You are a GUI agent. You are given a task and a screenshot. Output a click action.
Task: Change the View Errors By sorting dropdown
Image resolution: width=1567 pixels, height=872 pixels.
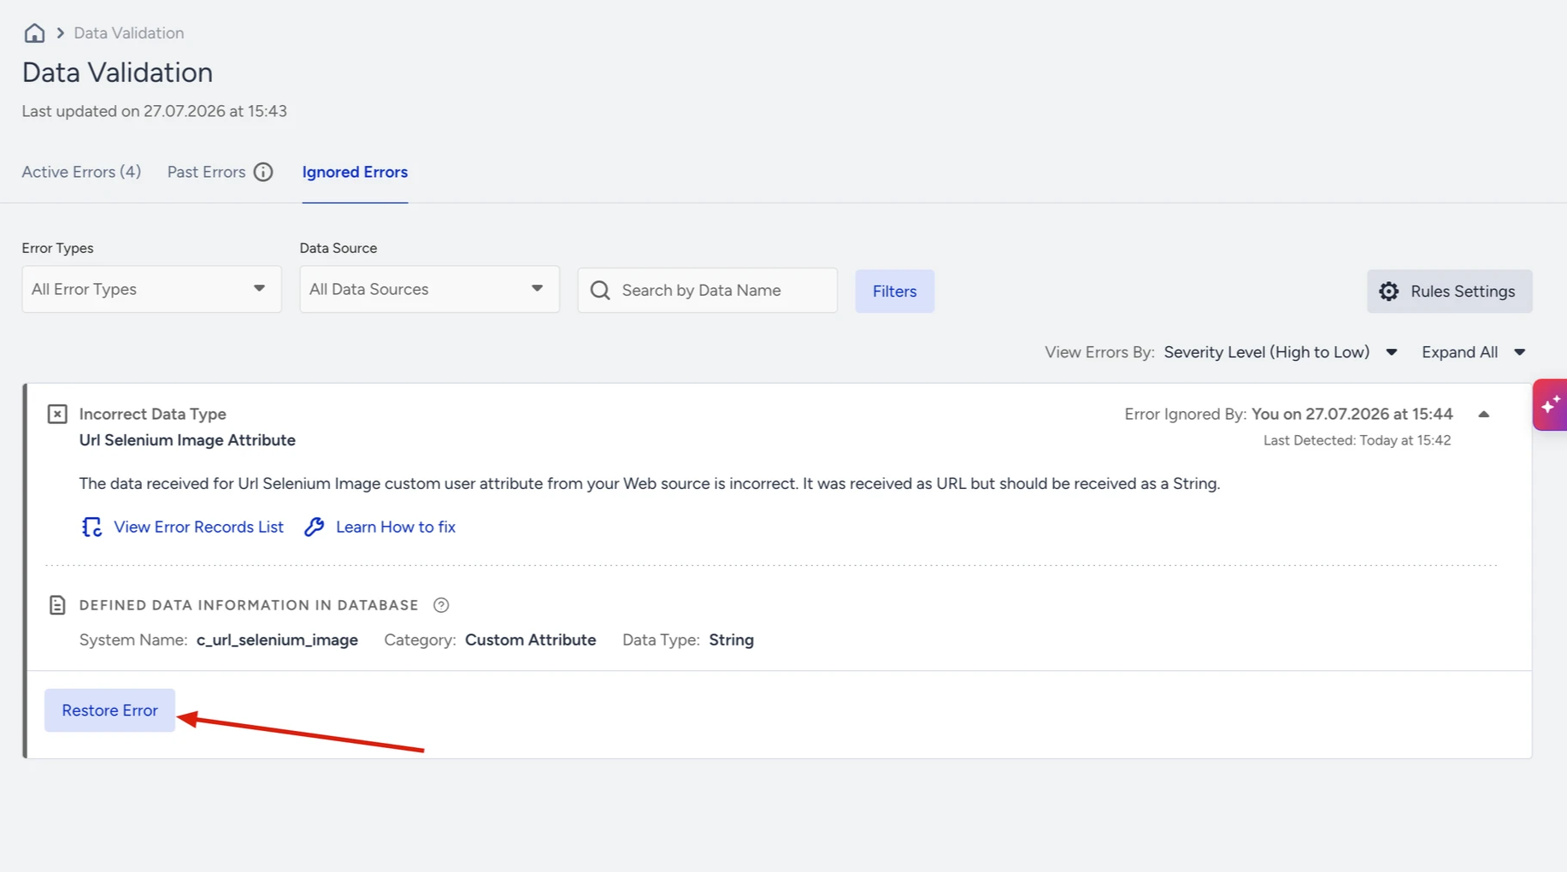(x=1281, y=352)
